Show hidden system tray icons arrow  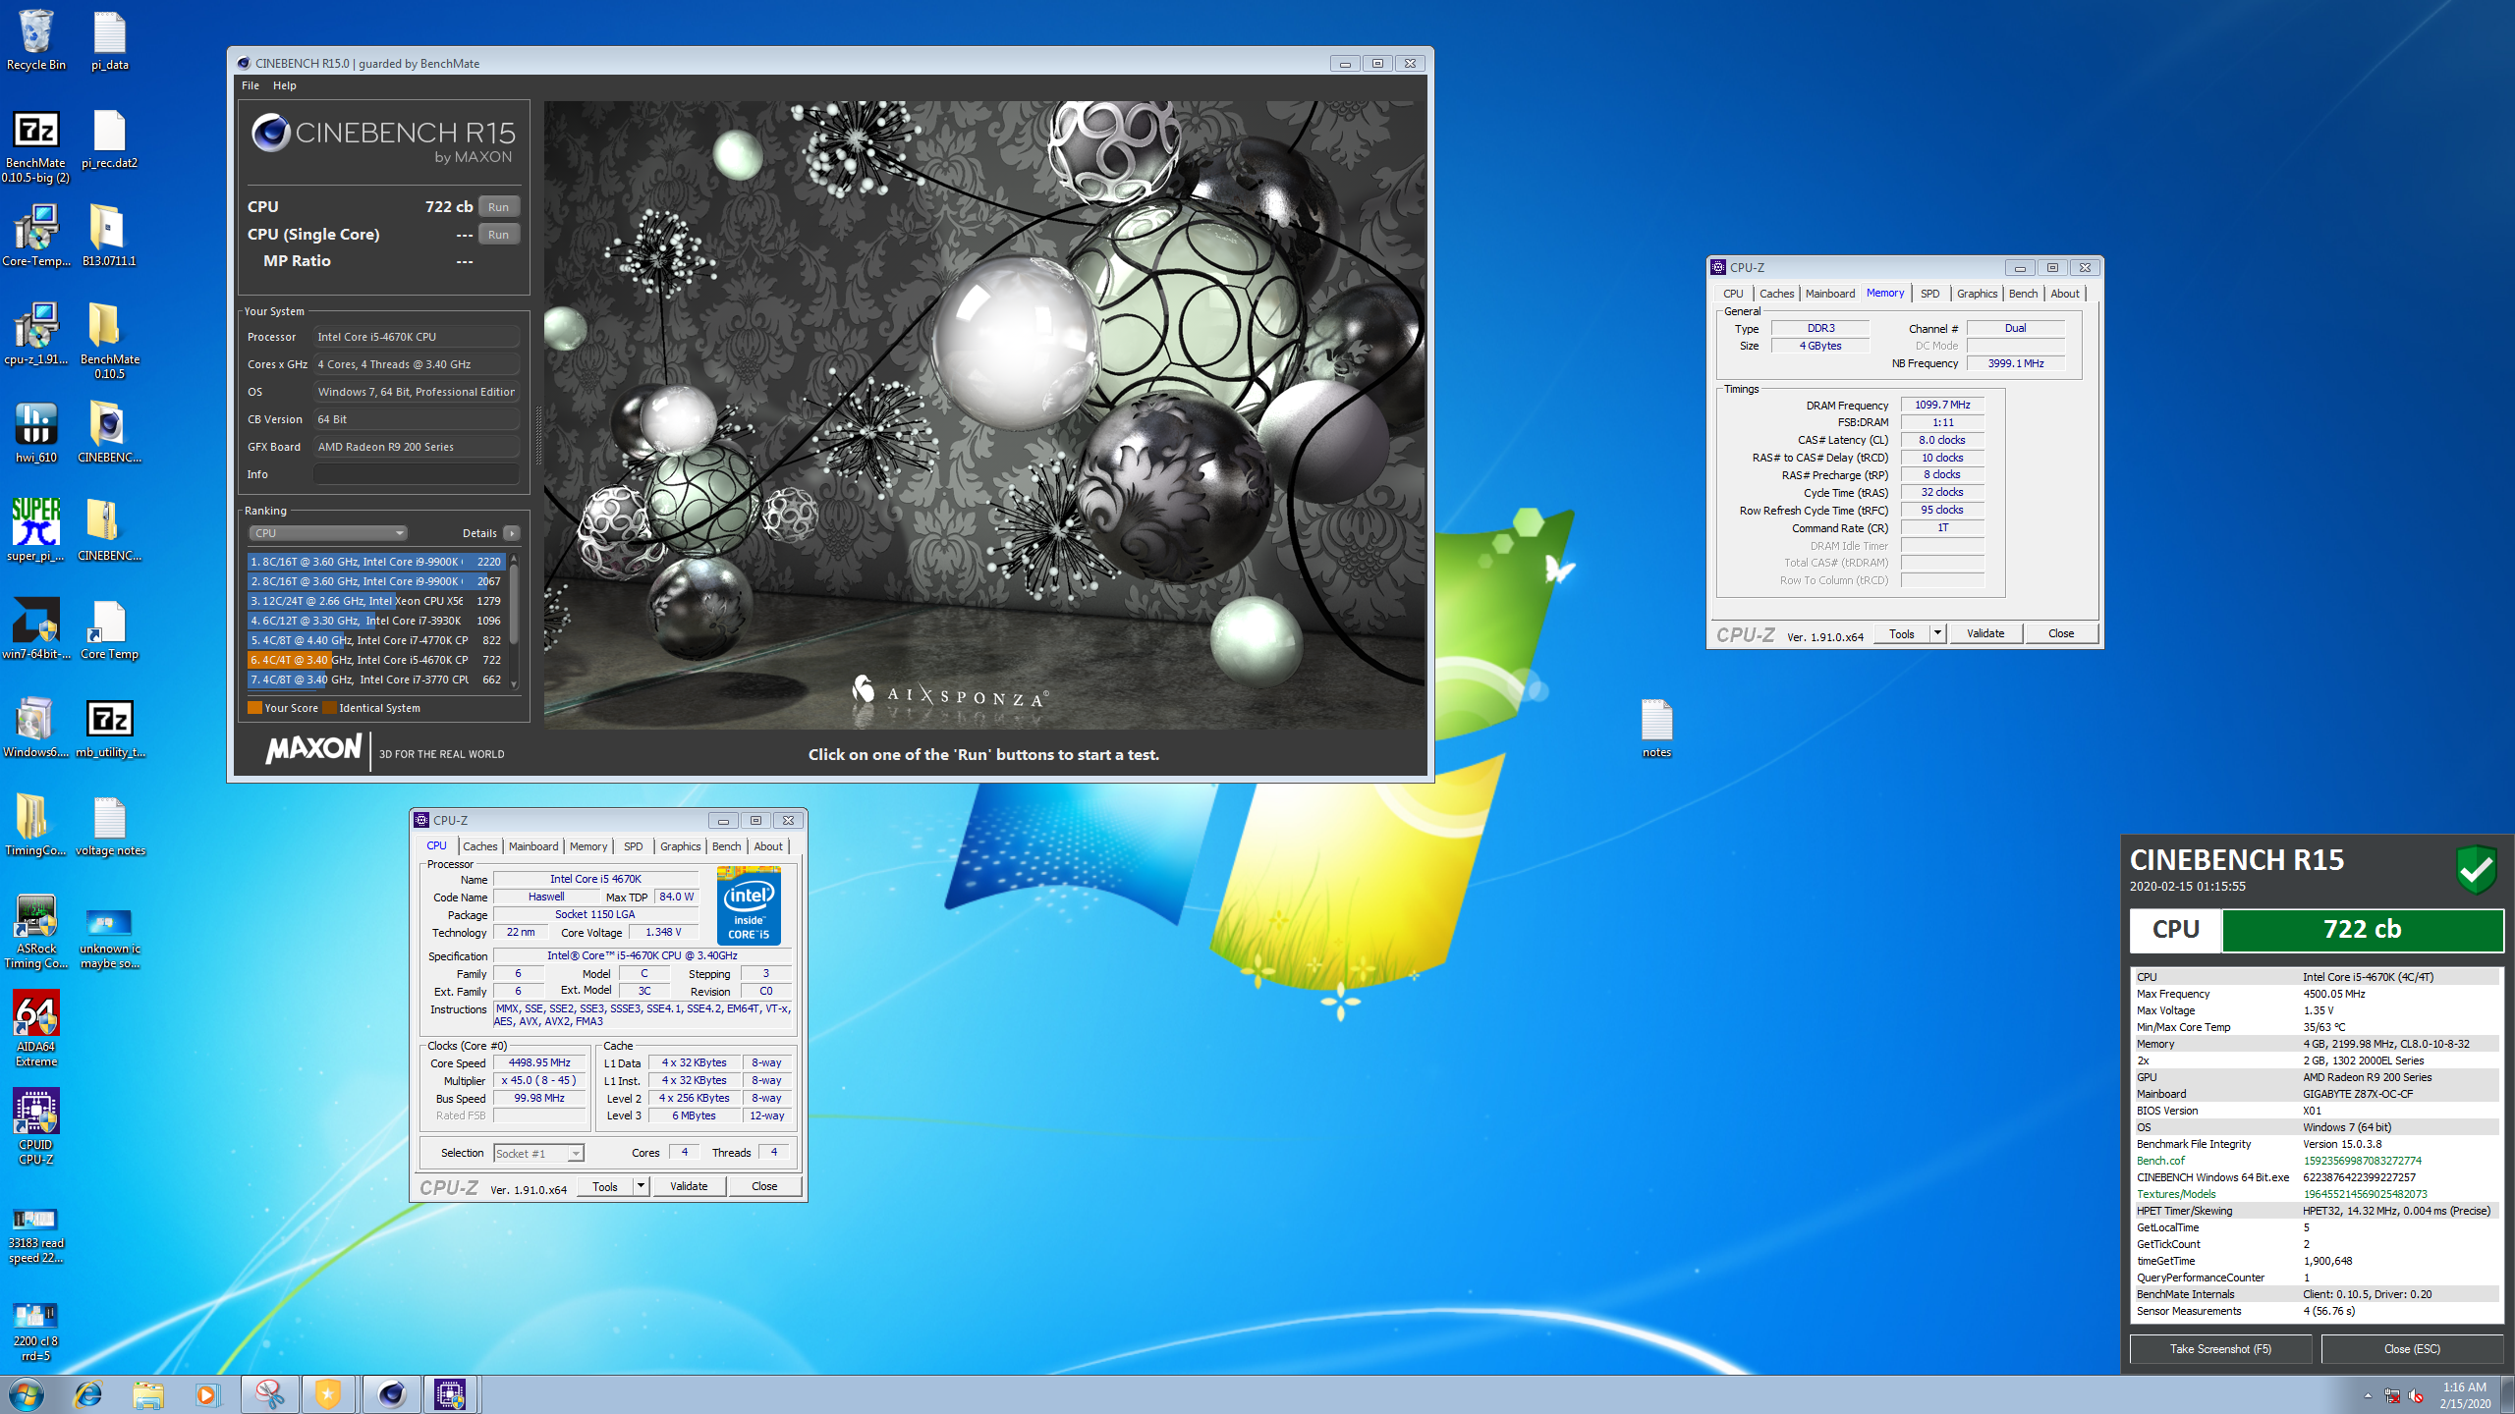(x=2368, y=1395)
